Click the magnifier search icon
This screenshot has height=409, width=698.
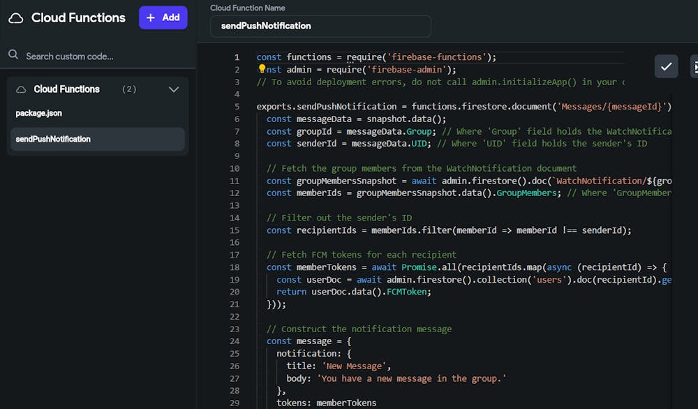(13, 55)
